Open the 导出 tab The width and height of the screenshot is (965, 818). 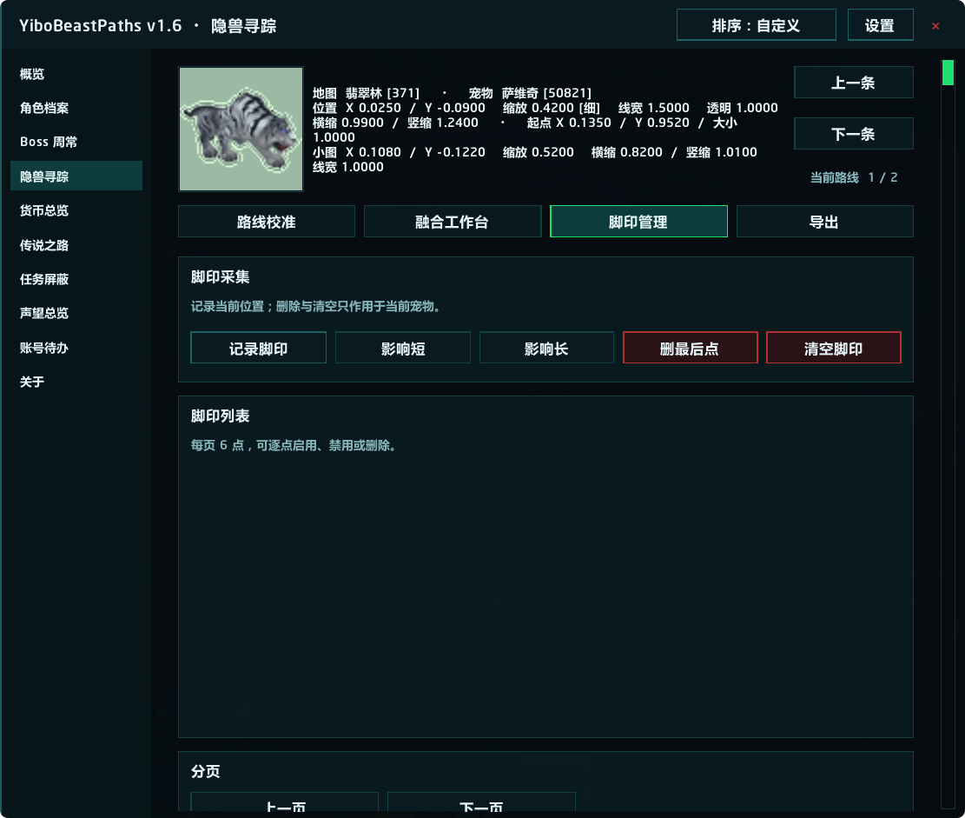coord(824,222)
